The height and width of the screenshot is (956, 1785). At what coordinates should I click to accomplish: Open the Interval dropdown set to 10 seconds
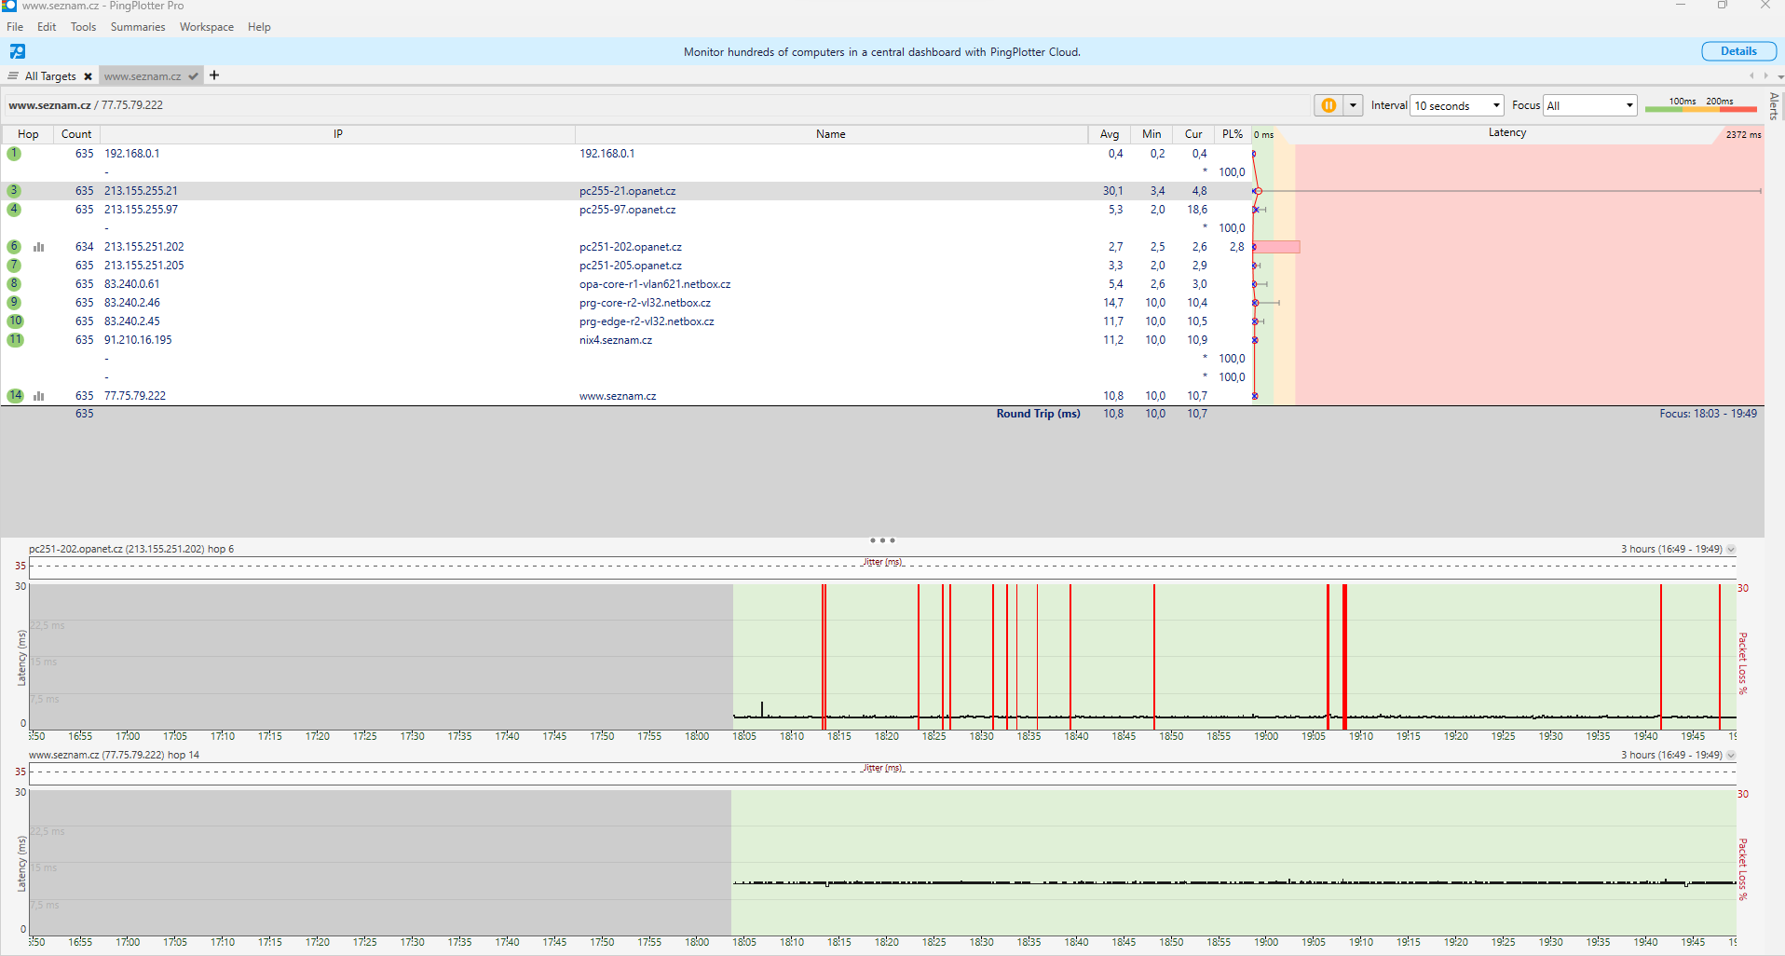(1457, 105)
